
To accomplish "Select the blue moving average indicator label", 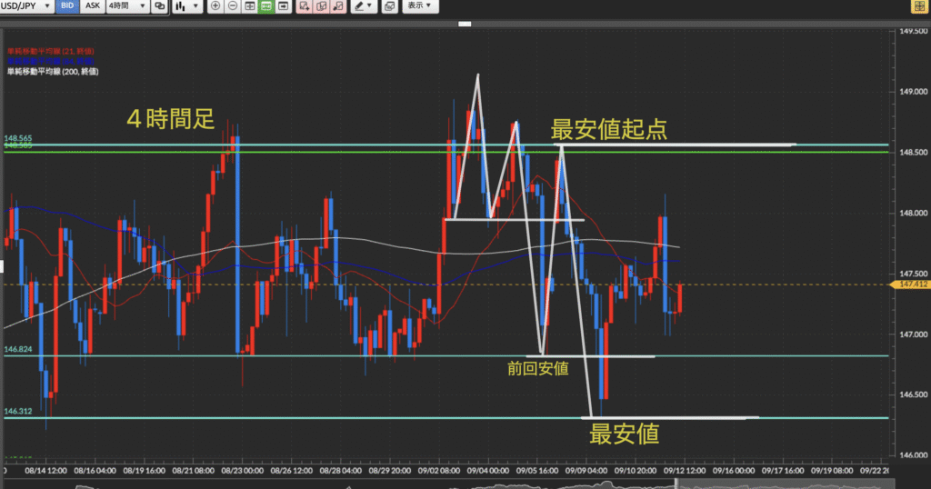I will click(51, 61).
